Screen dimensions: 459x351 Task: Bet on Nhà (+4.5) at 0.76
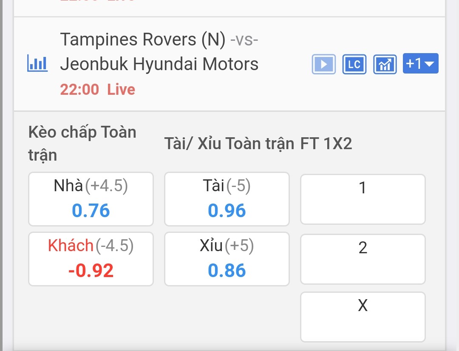coord(91,199)
